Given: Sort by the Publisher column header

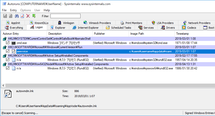Looking at the screenshot, I should click(x=111, y=34).
